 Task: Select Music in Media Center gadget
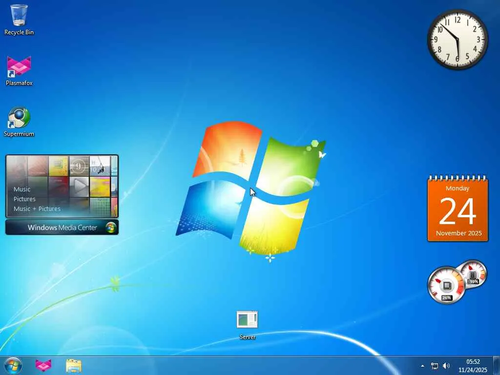pos(22,189)
